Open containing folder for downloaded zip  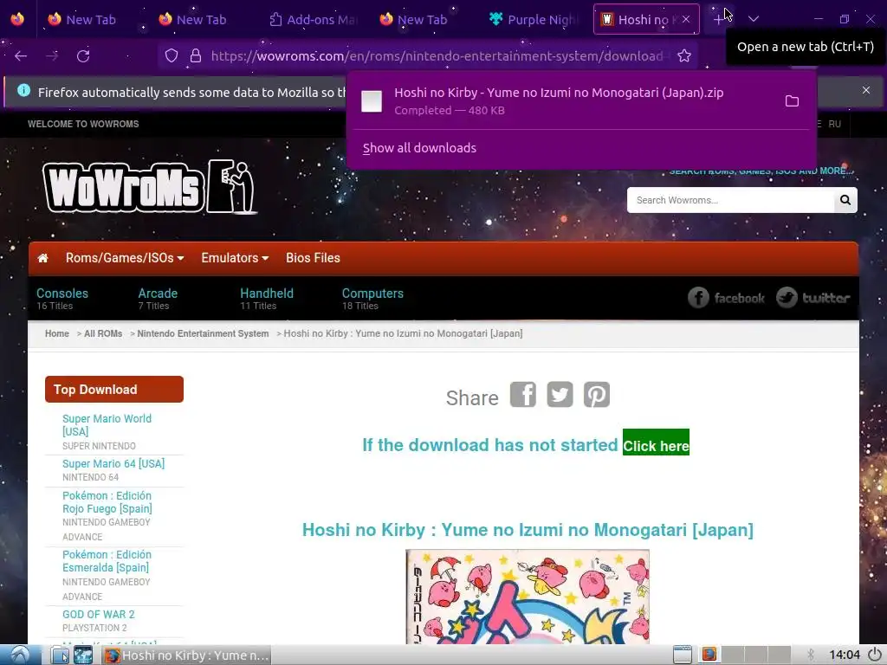[792, 101]
